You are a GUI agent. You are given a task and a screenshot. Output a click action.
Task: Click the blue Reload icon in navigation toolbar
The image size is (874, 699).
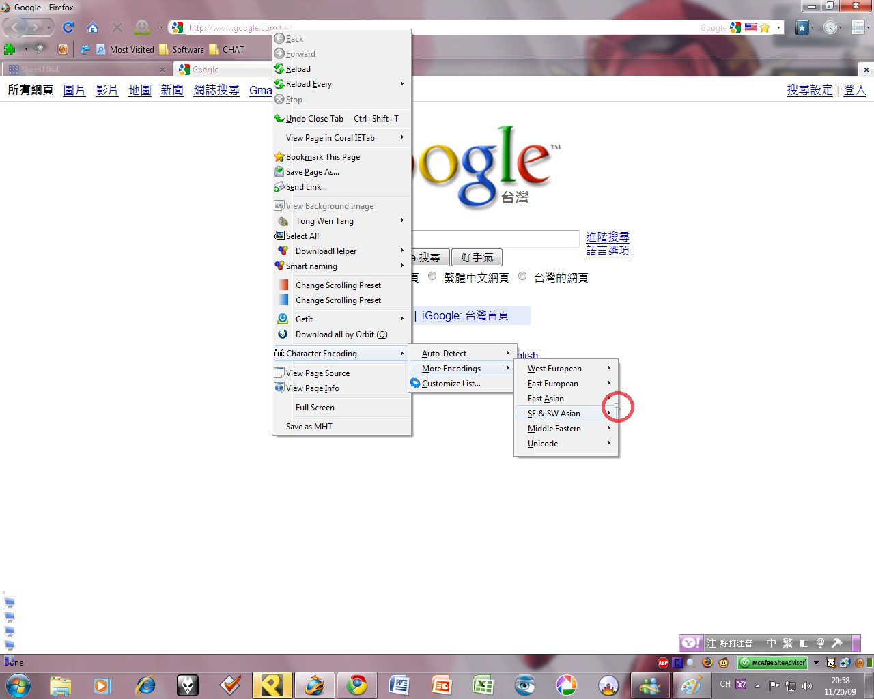click(x=68, y=27)
